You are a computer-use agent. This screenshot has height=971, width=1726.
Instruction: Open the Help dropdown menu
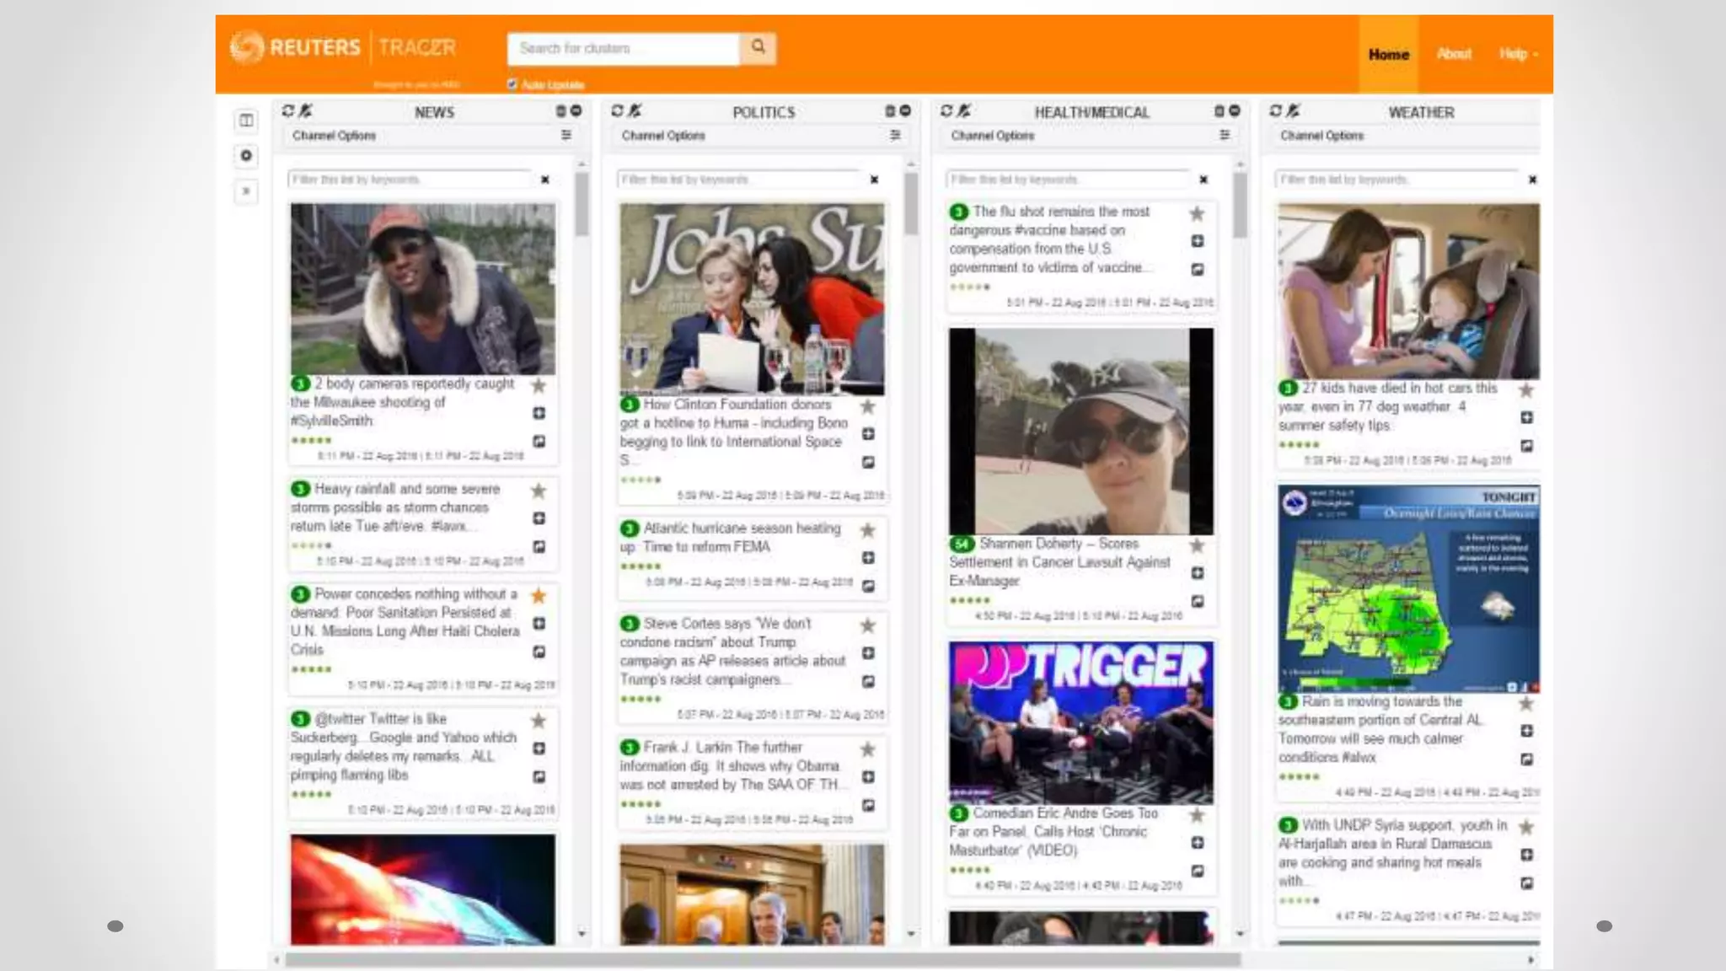[1518, 54]
